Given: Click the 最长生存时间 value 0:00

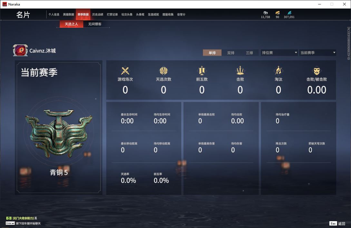Looking at the screenshot, I should (127, 121).
